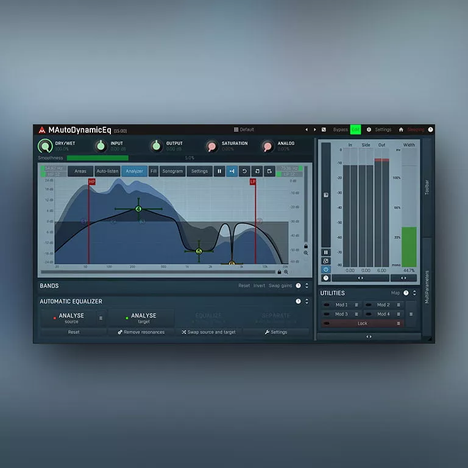Click the undo arrow in analyzer toolbar
This screenshot has width=468, height=468.
point(244,171)
